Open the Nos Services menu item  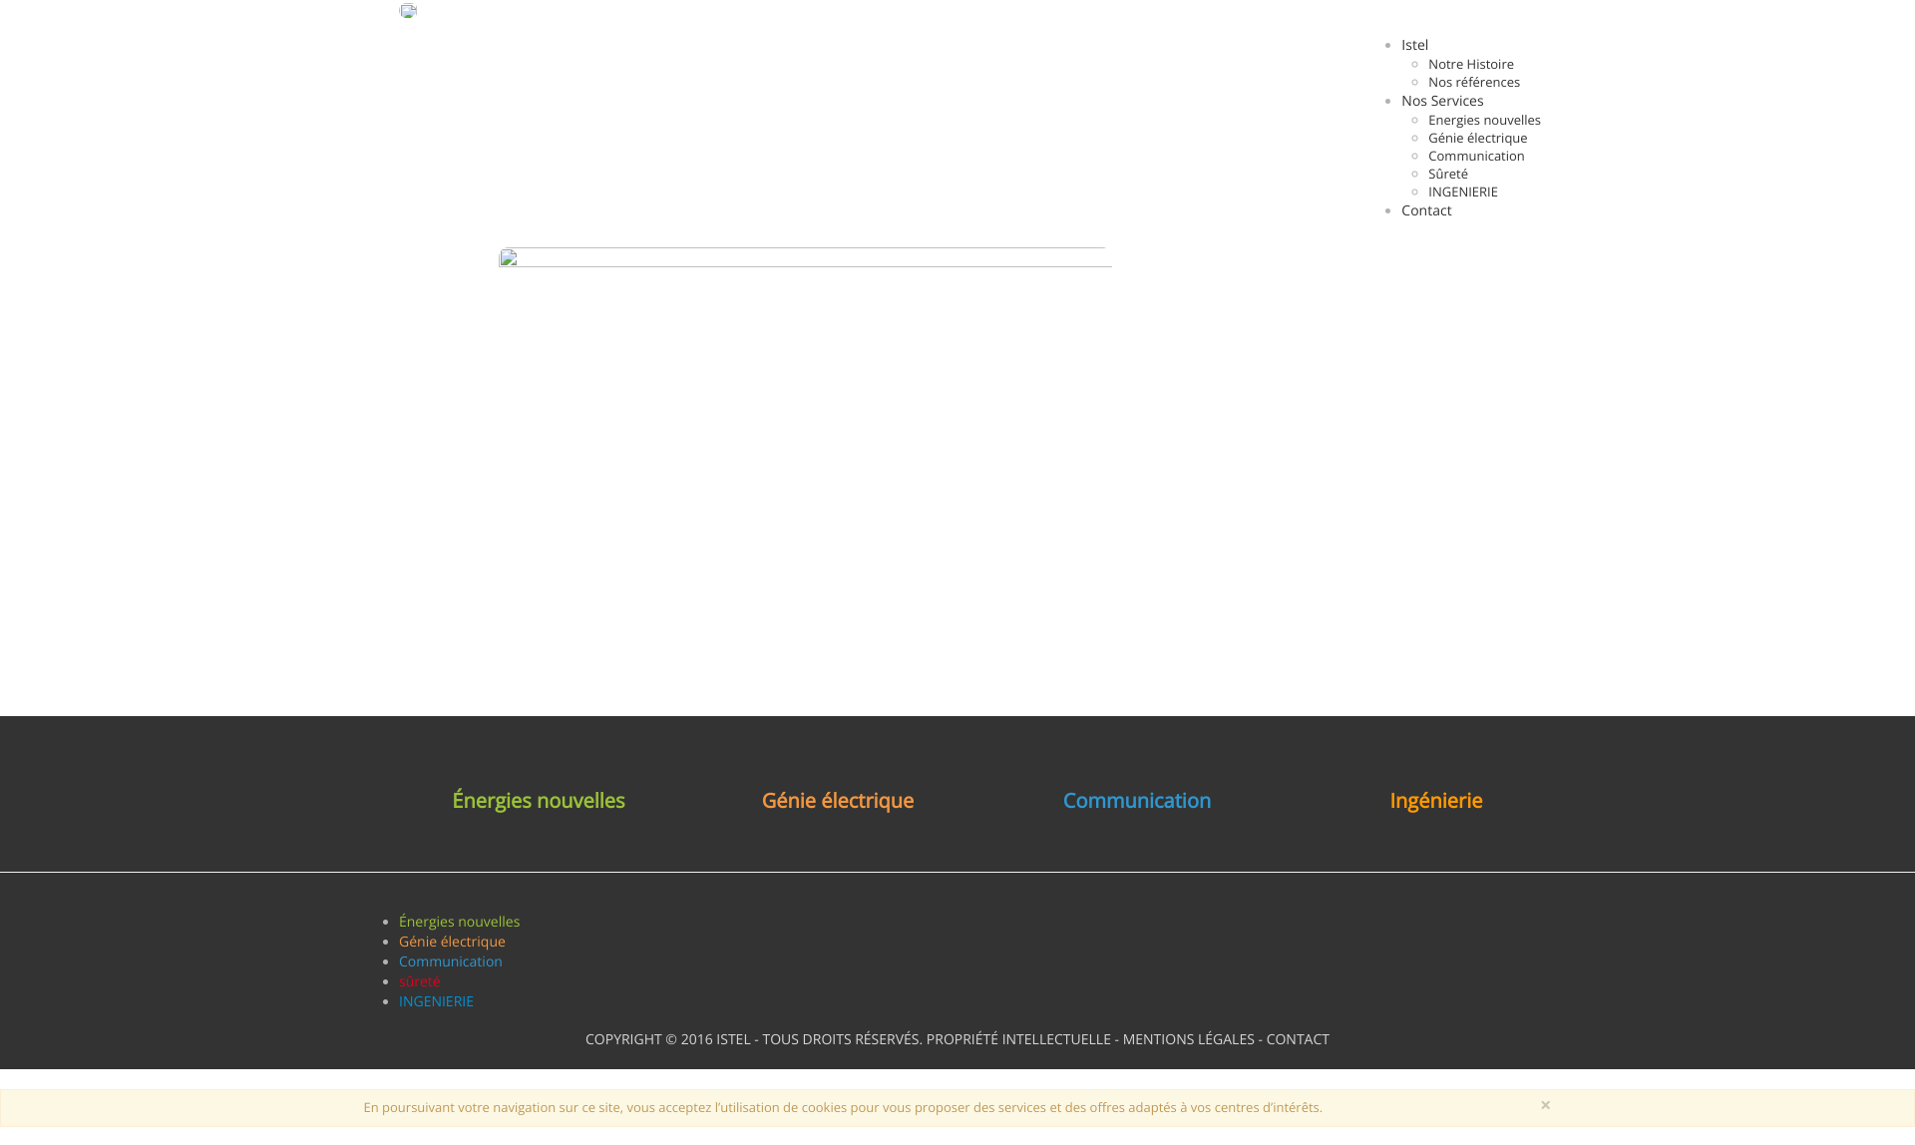point(1441,101)
